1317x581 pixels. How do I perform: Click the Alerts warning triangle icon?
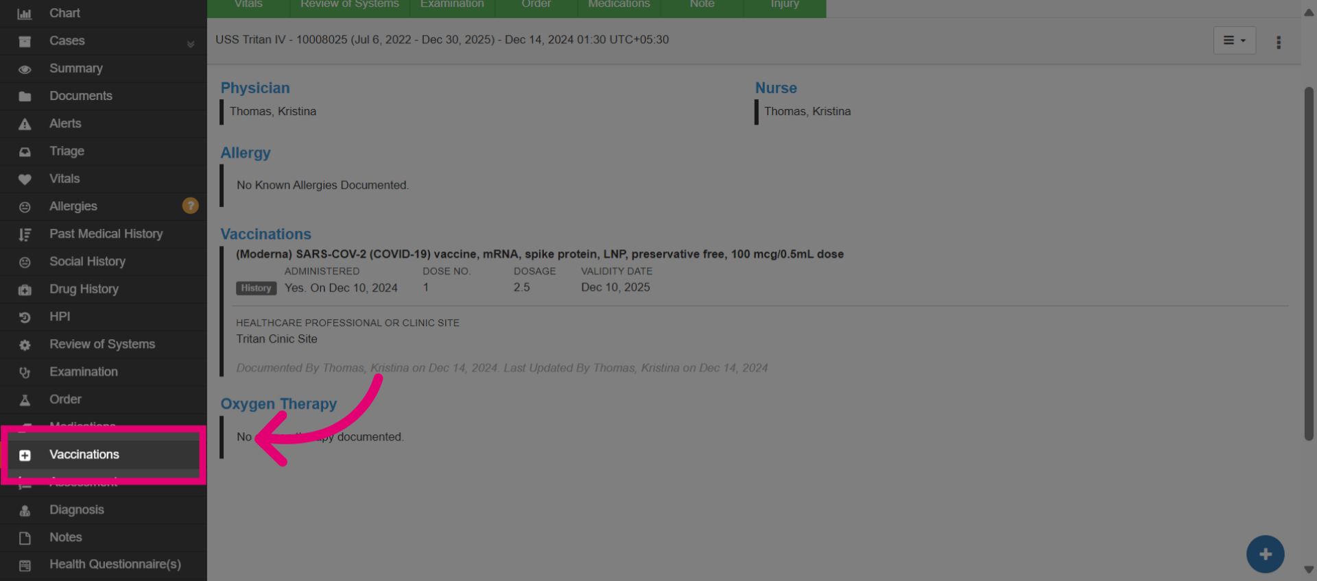25,124
